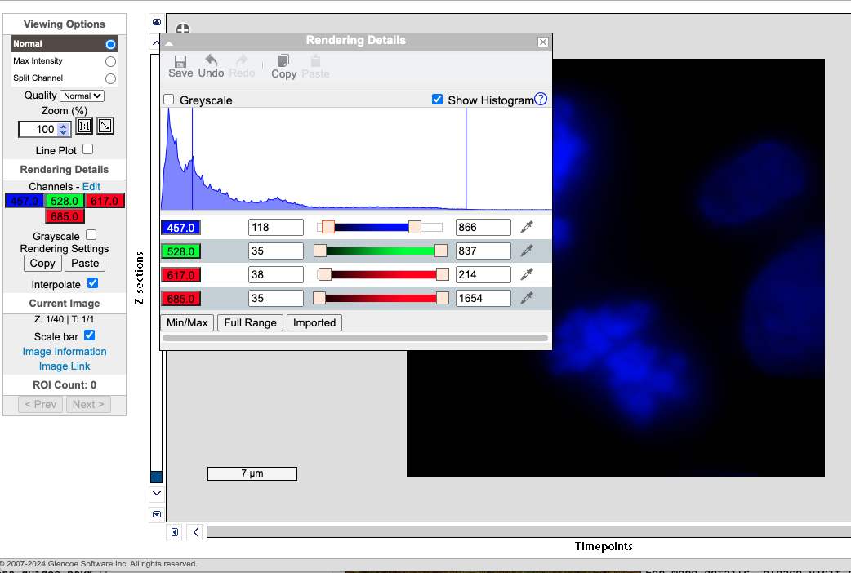Click the 617.0 maximum value field 214

(x=483, y=274)
